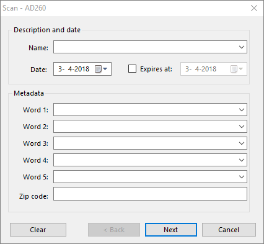Focus the Zip code input field

(x=150, y=194)
